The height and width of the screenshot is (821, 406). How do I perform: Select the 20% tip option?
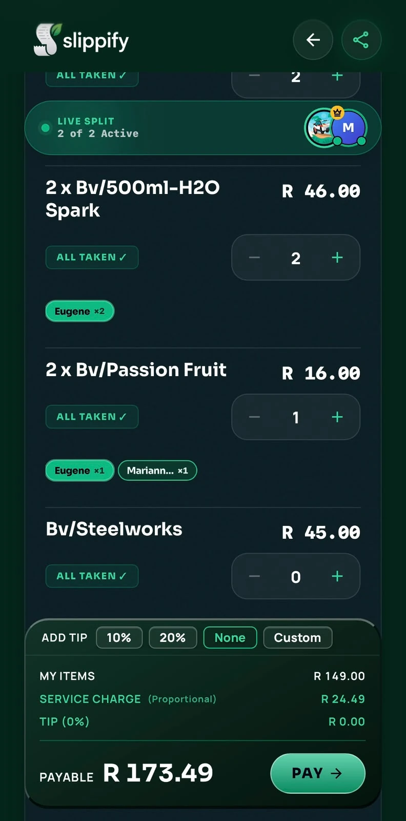[173, 638]
